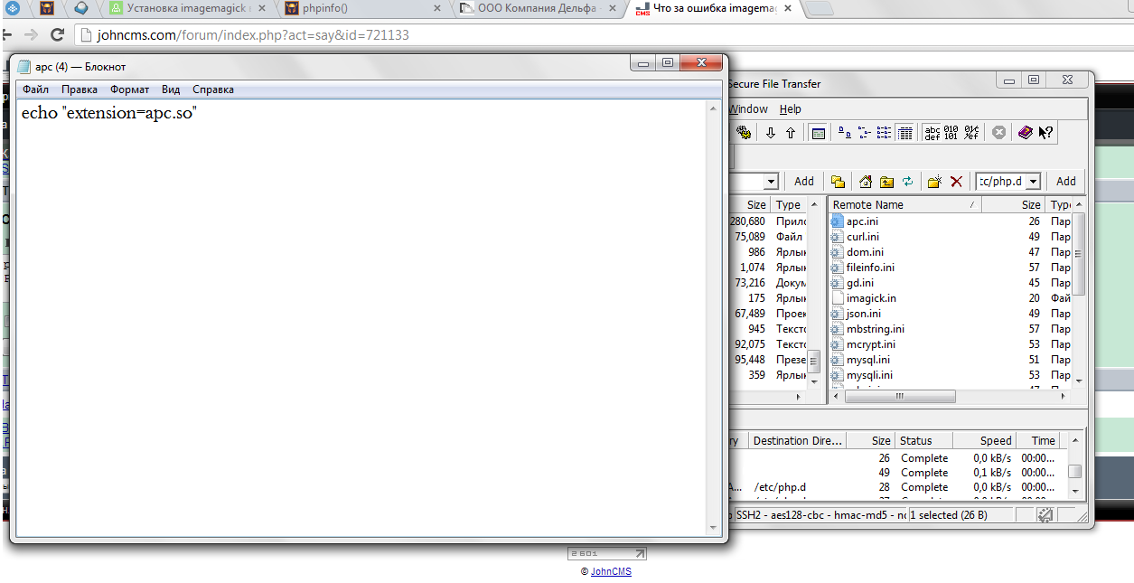This screenshot has width=1134, height=583.
Task: Open JohnCMS footer link
Action: point(611,572)
